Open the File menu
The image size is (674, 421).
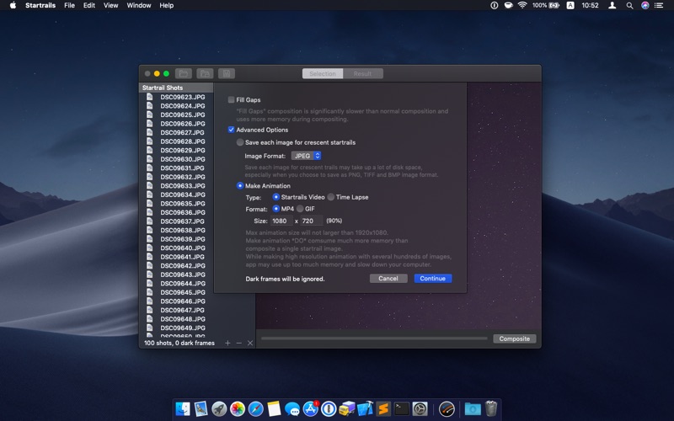69,6
